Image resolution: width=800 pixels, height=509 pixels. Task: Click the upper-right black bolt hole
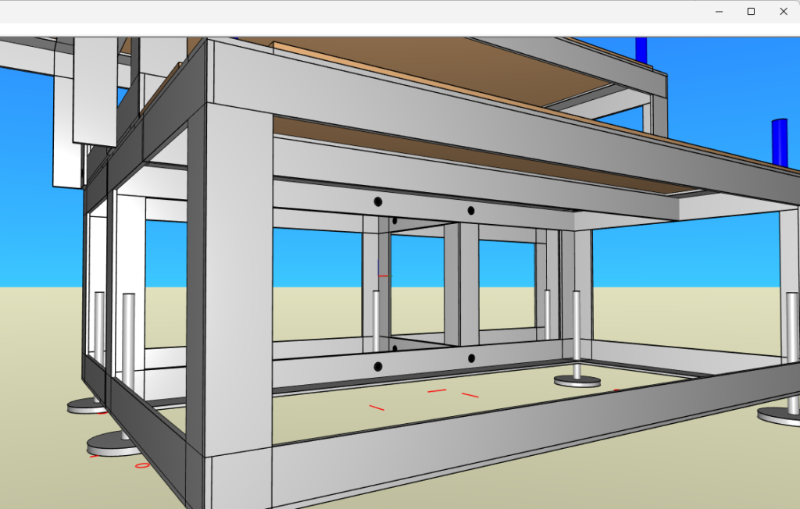471,210
